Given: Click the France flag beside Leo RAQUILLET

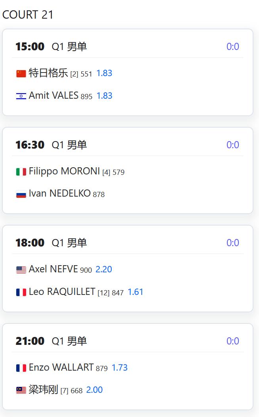Looking at the screenshot, I should coord(21,292).
